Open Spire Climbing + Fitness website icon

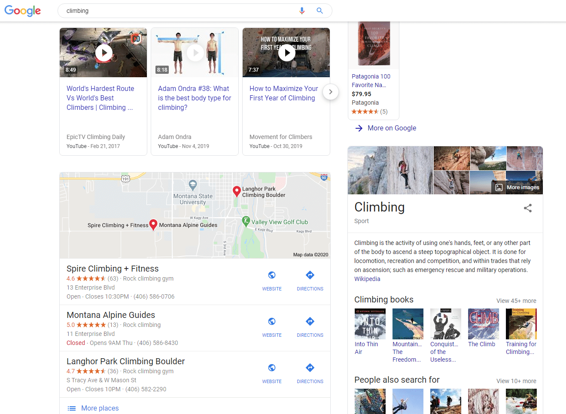pos(272,275)
